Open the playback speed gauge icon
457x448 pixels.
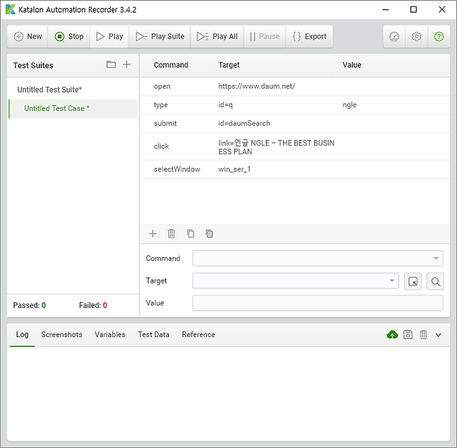pos(394,37)
